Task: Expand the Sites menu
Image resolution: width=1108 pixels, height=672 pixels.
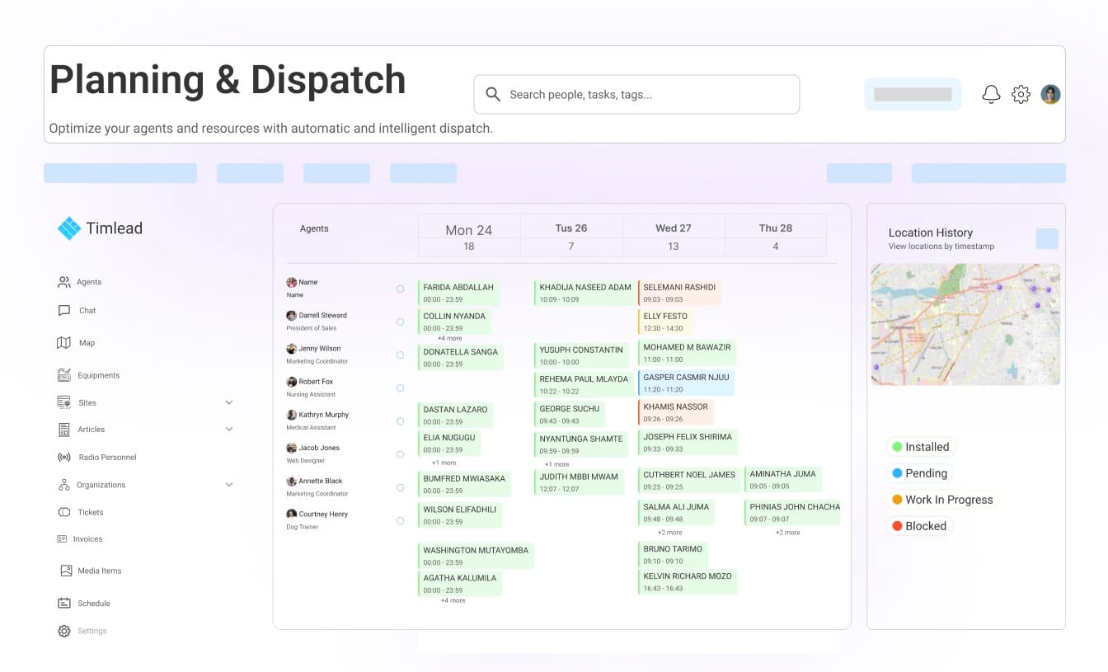Action: click(x=228, y=402)
